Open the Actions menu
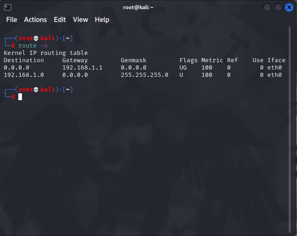 coord(35,20)
